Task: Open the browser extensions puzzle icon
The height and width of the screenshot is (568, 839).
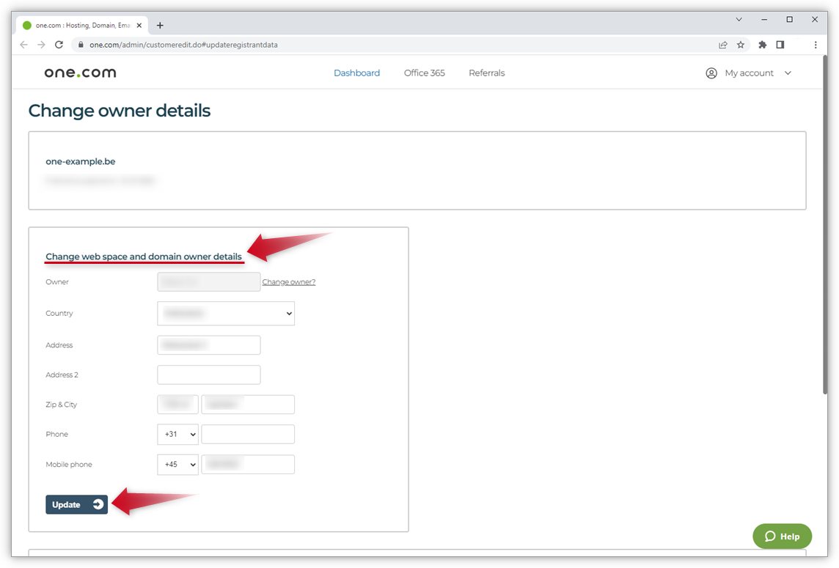Action: (762, 44)
